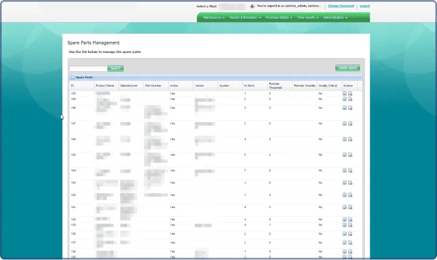Image resolution: width=437 pixels, height=260 pixels.
Task: Sort by the Reorder Quantity column header
Action: coord(305,86)
